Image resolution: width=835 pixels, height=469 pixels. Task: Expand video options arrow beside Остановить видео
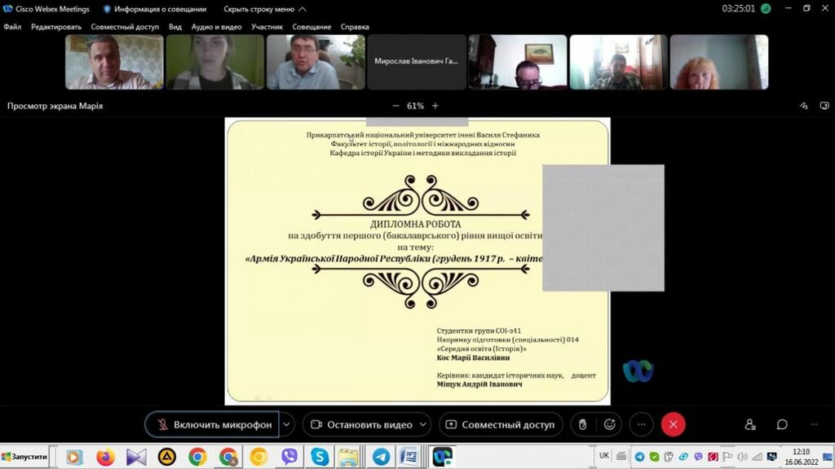pyautogui.click(x=422, y=424)
